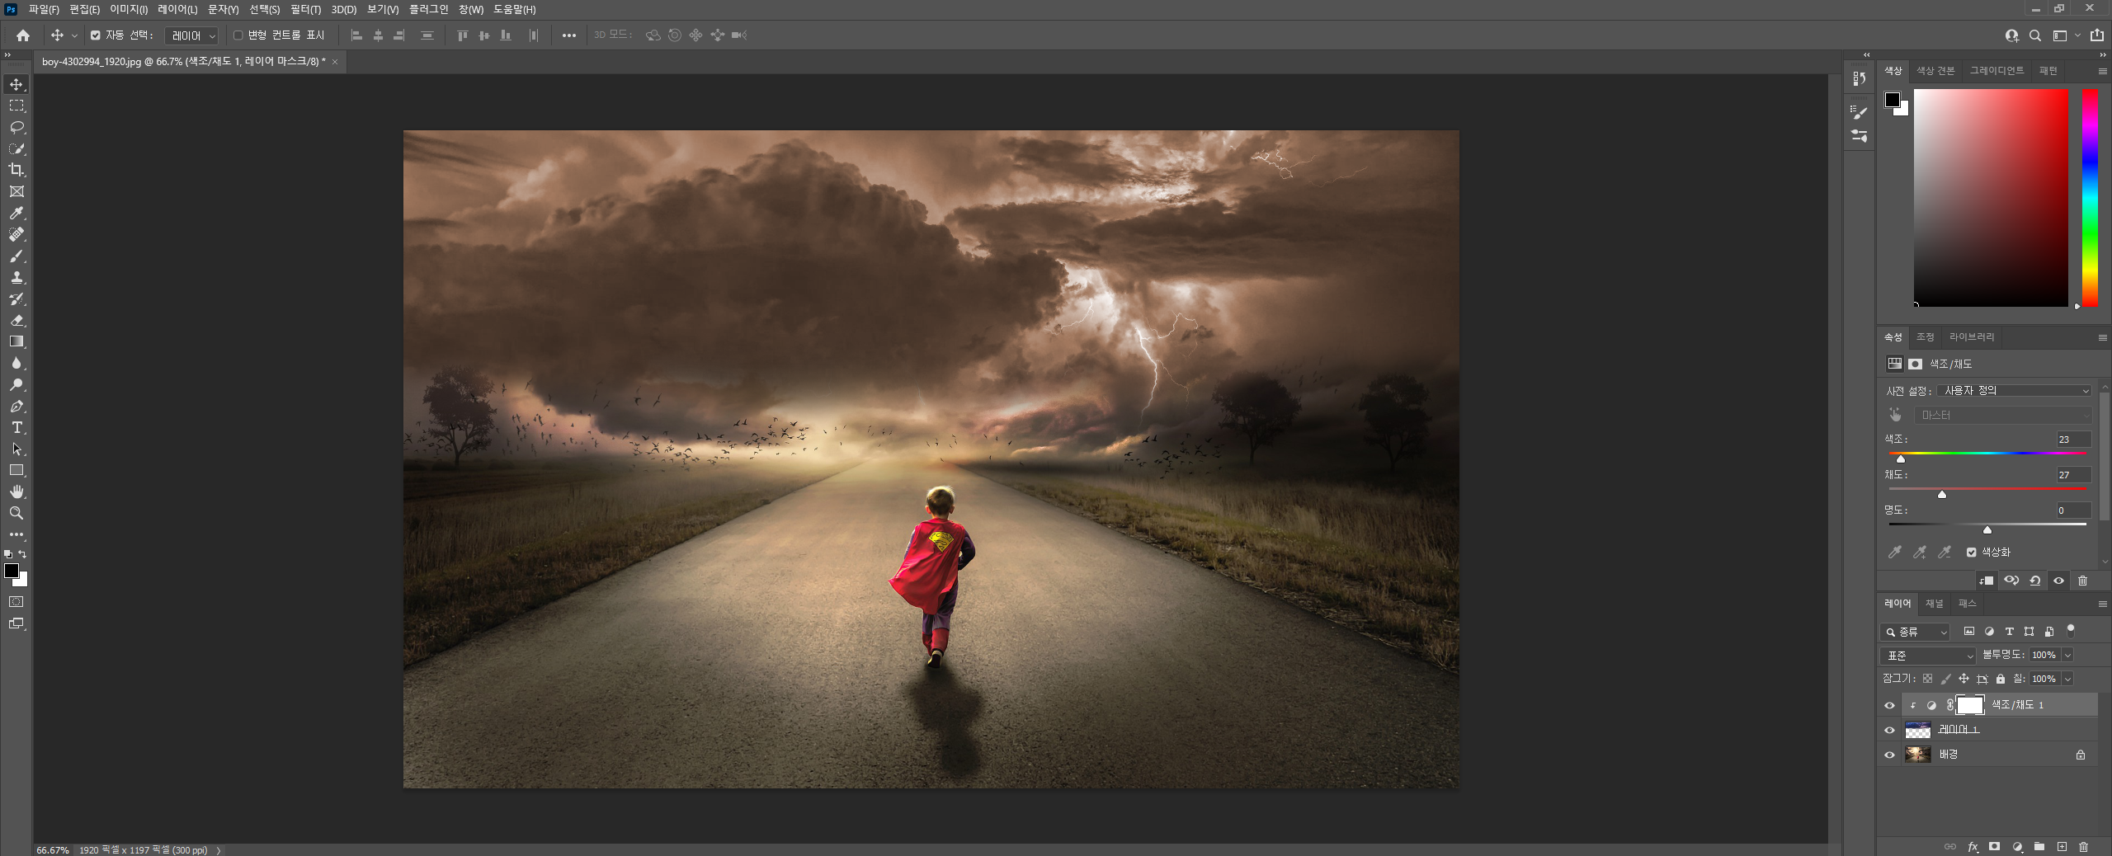Toggle the layer filter on/off switch
The width and height of the screenshot is (2112, 856).
(2071, 632)
